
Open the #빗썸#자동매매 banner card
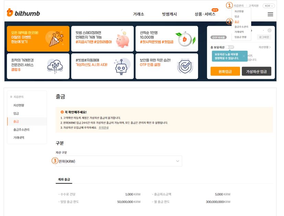pos(102,66)
